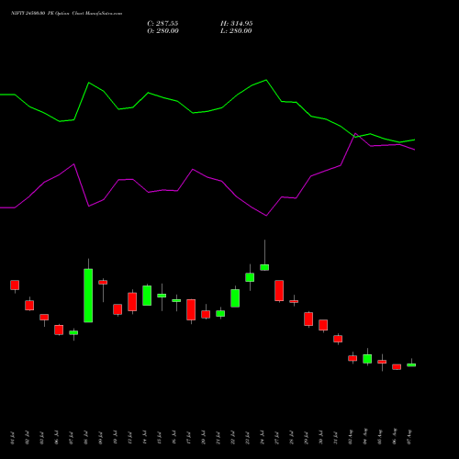The height and width of the screenshot is (459, 459).
Task: Click the green candle body above 24 Jul
Action: (x=264, y=267)
